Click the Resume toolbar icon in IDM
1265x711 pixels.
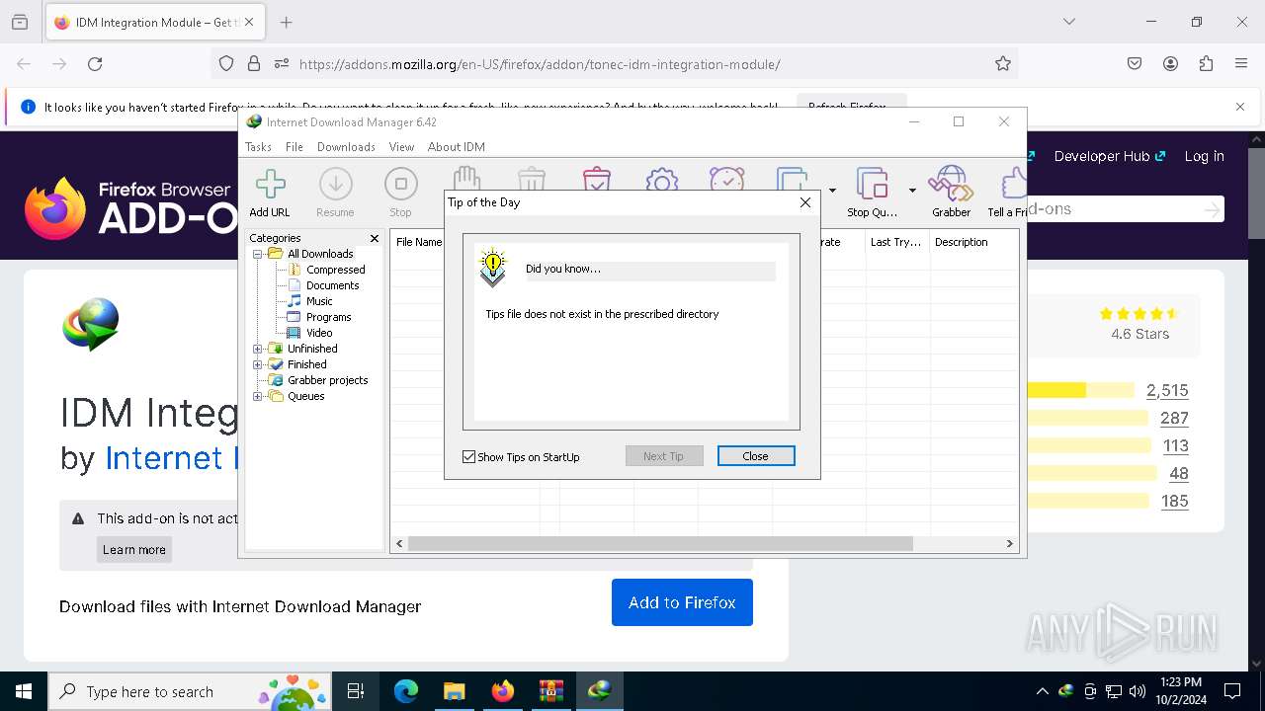(x=335, y=192)
